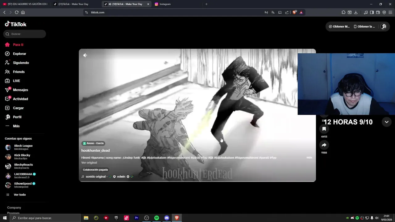Open the browser hamburger menu
Viewport: 395px width, 222px height.
click(x=390, y=12)
